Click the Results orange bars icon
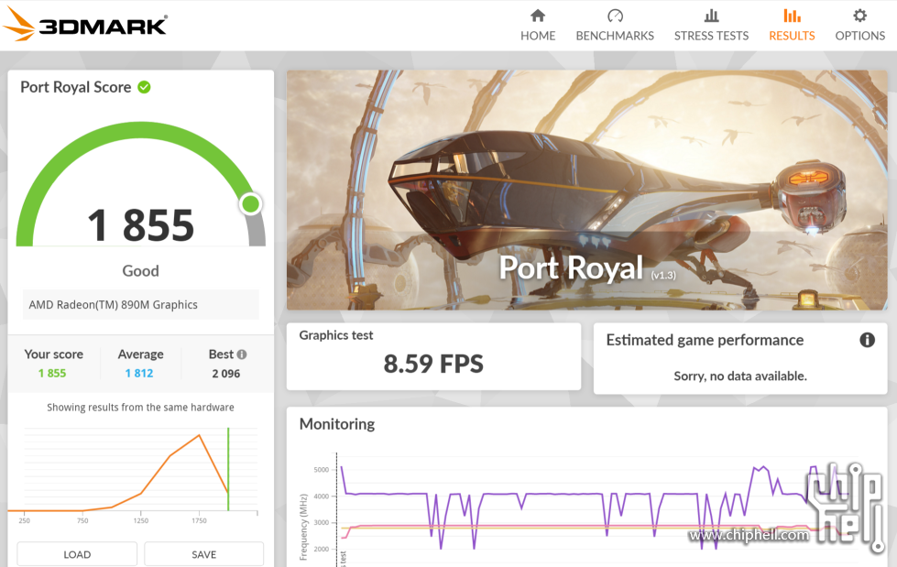The height and width of the screenshot is (567, 897). (792, 16)
